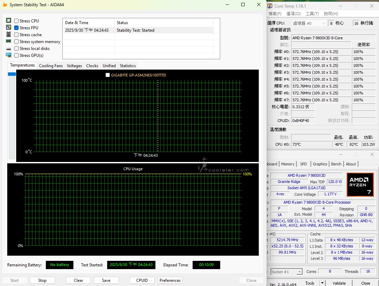Open the 選項(O) menu in Core Temp

(294, 14)
